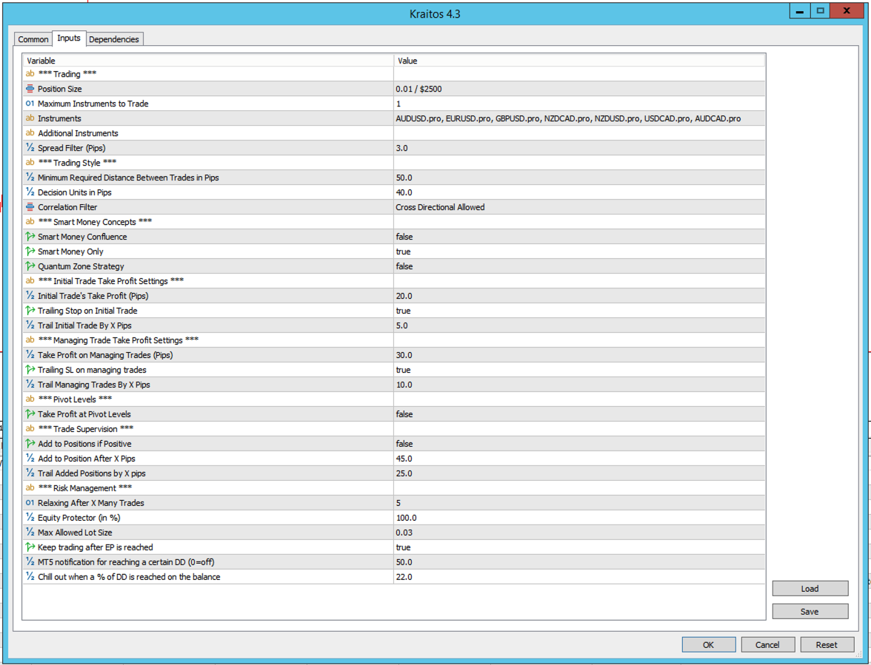Toggle Smart Money Only true value
This screenshot has height=665, width=871.
(x=404, y=252)
